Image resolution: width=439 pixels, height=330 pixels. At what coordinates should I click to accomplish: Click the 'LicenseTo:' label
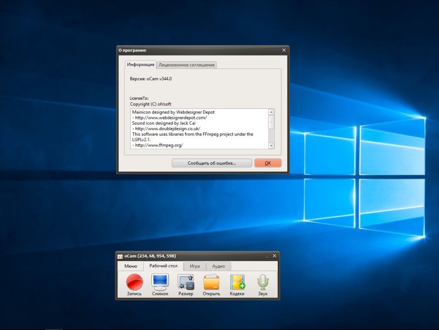(139, 98)
